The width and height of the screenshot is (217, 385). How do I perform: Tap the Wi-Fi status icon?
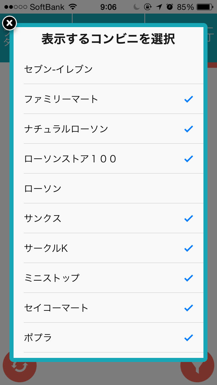click(73, 7)
